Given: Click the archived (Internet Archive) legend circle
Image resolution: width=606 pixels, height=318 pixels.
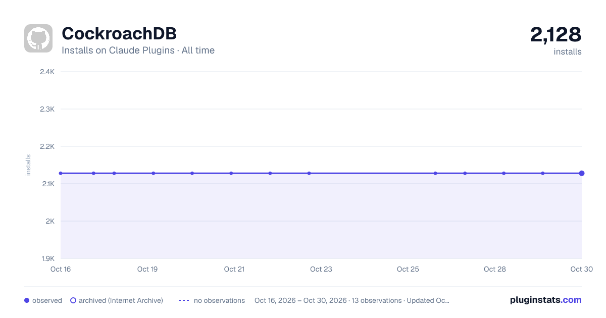Looking at the screenshot, I should point(73,300).
